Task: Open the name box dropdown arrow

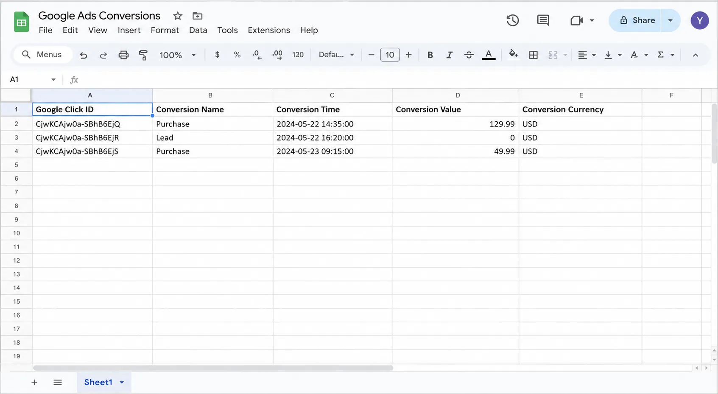Action: (x=53, y=79)
